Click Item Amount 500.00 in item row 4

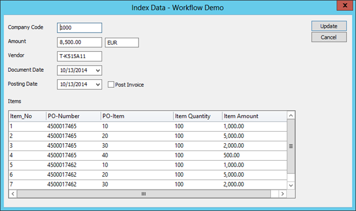pyautogui.click(x=232, y=155)
